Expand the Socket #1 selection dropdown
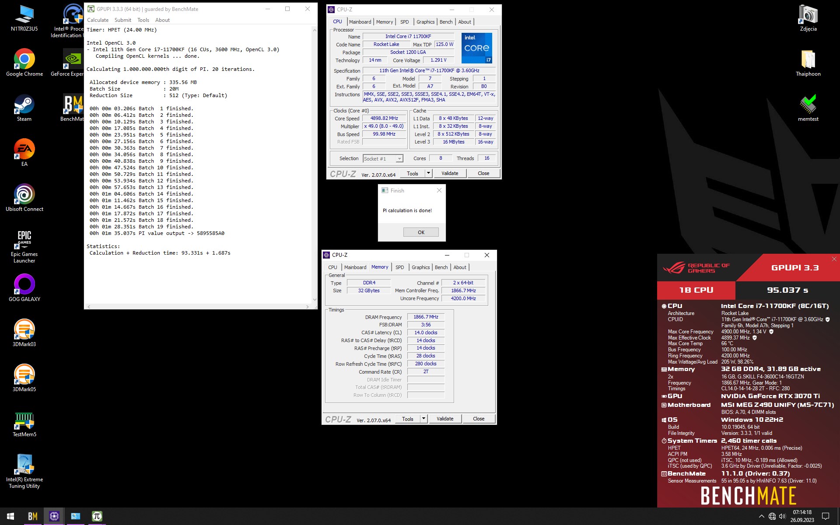840x525 pixels. [x=399, y=159]
